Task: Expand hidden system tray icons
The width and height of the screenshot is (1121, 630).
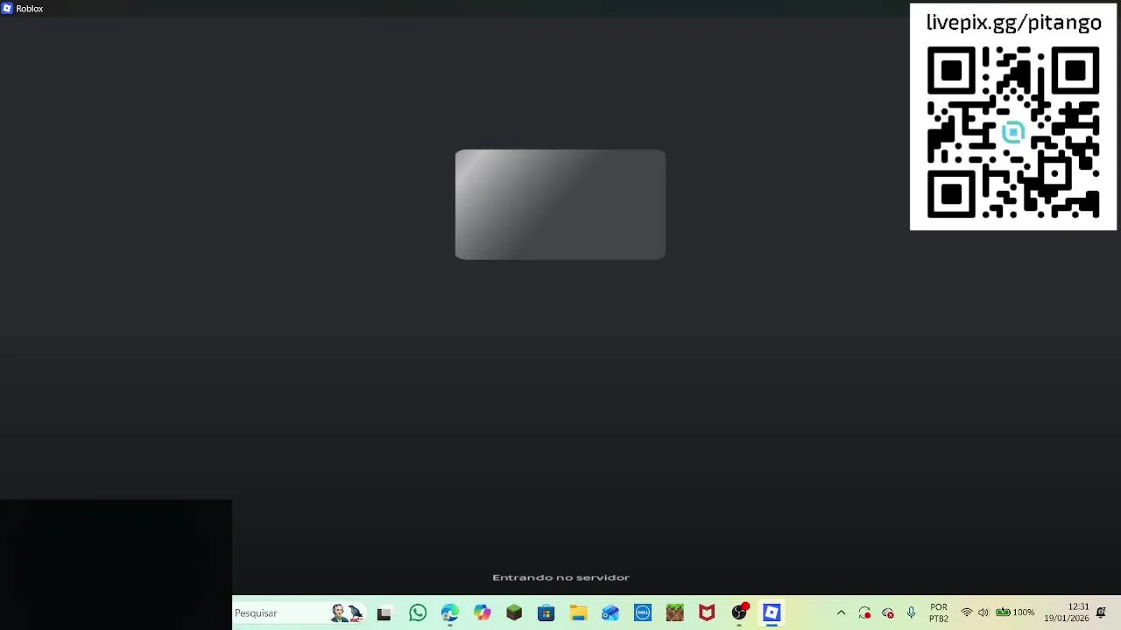Action: [841, 613]
